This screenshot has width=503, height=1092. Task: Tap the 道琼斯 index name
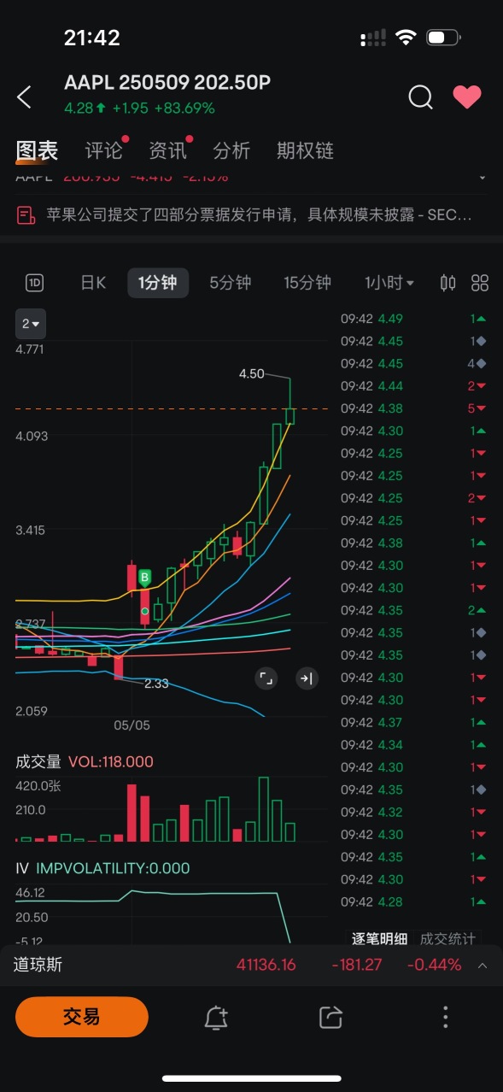coord(38,965)
